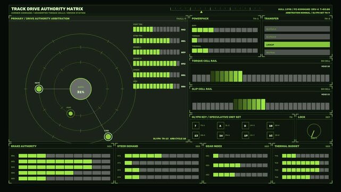Select glyph key 16
341x192 pixels.
[x=220, y=135]
